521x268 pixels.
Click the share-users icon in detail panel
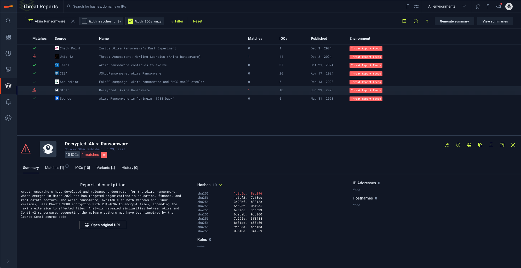pos(447,145)
